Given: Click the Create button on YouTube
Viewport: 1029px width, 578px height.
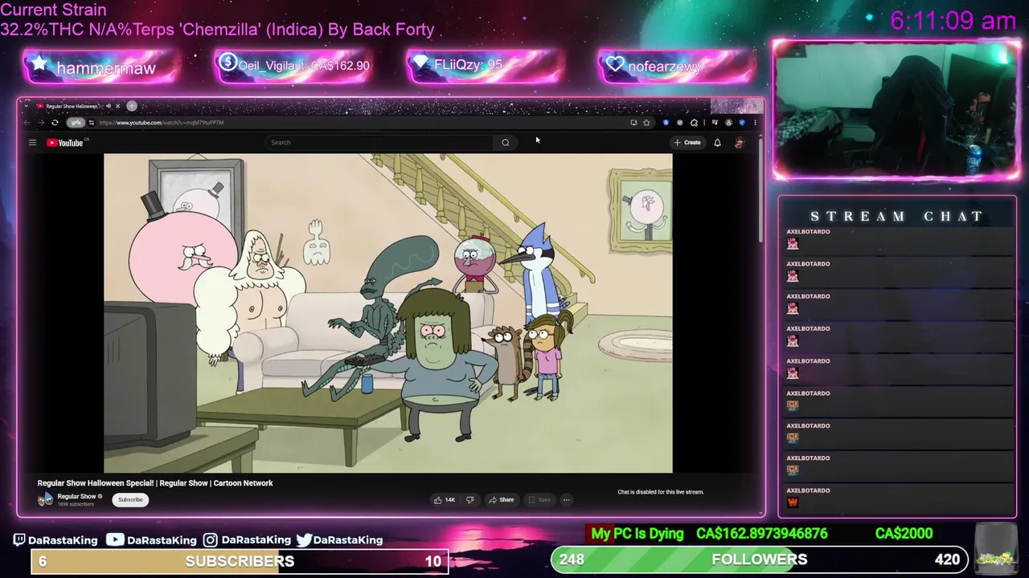Looking at the screenshot, I should (687, 142).
